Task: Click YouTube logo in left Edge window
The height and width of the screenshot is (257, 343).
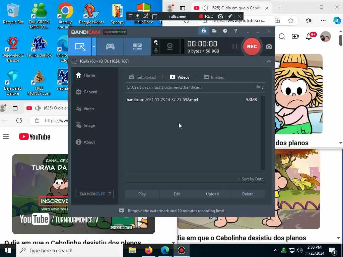Action: [35, 137]
